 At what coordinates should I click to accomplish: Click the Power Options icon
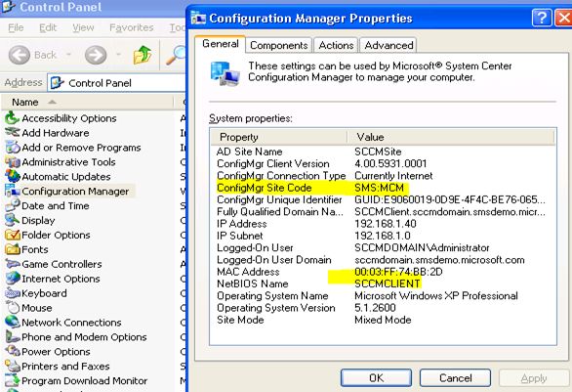tap(12, 352)
